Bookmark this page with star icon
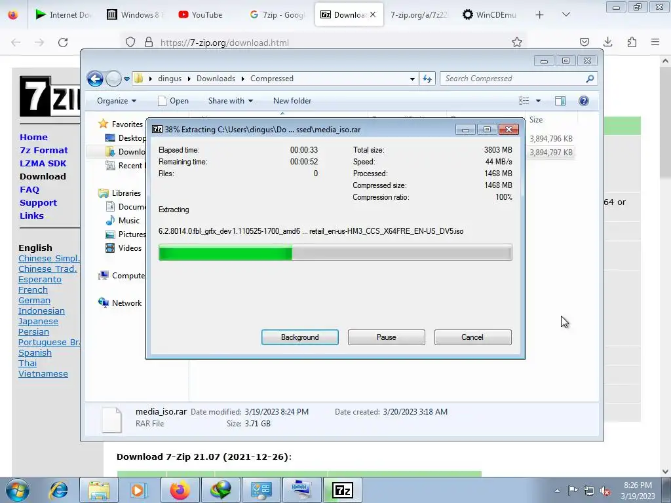This screenshot has height=503, width=671. click(x=516, y=42)
